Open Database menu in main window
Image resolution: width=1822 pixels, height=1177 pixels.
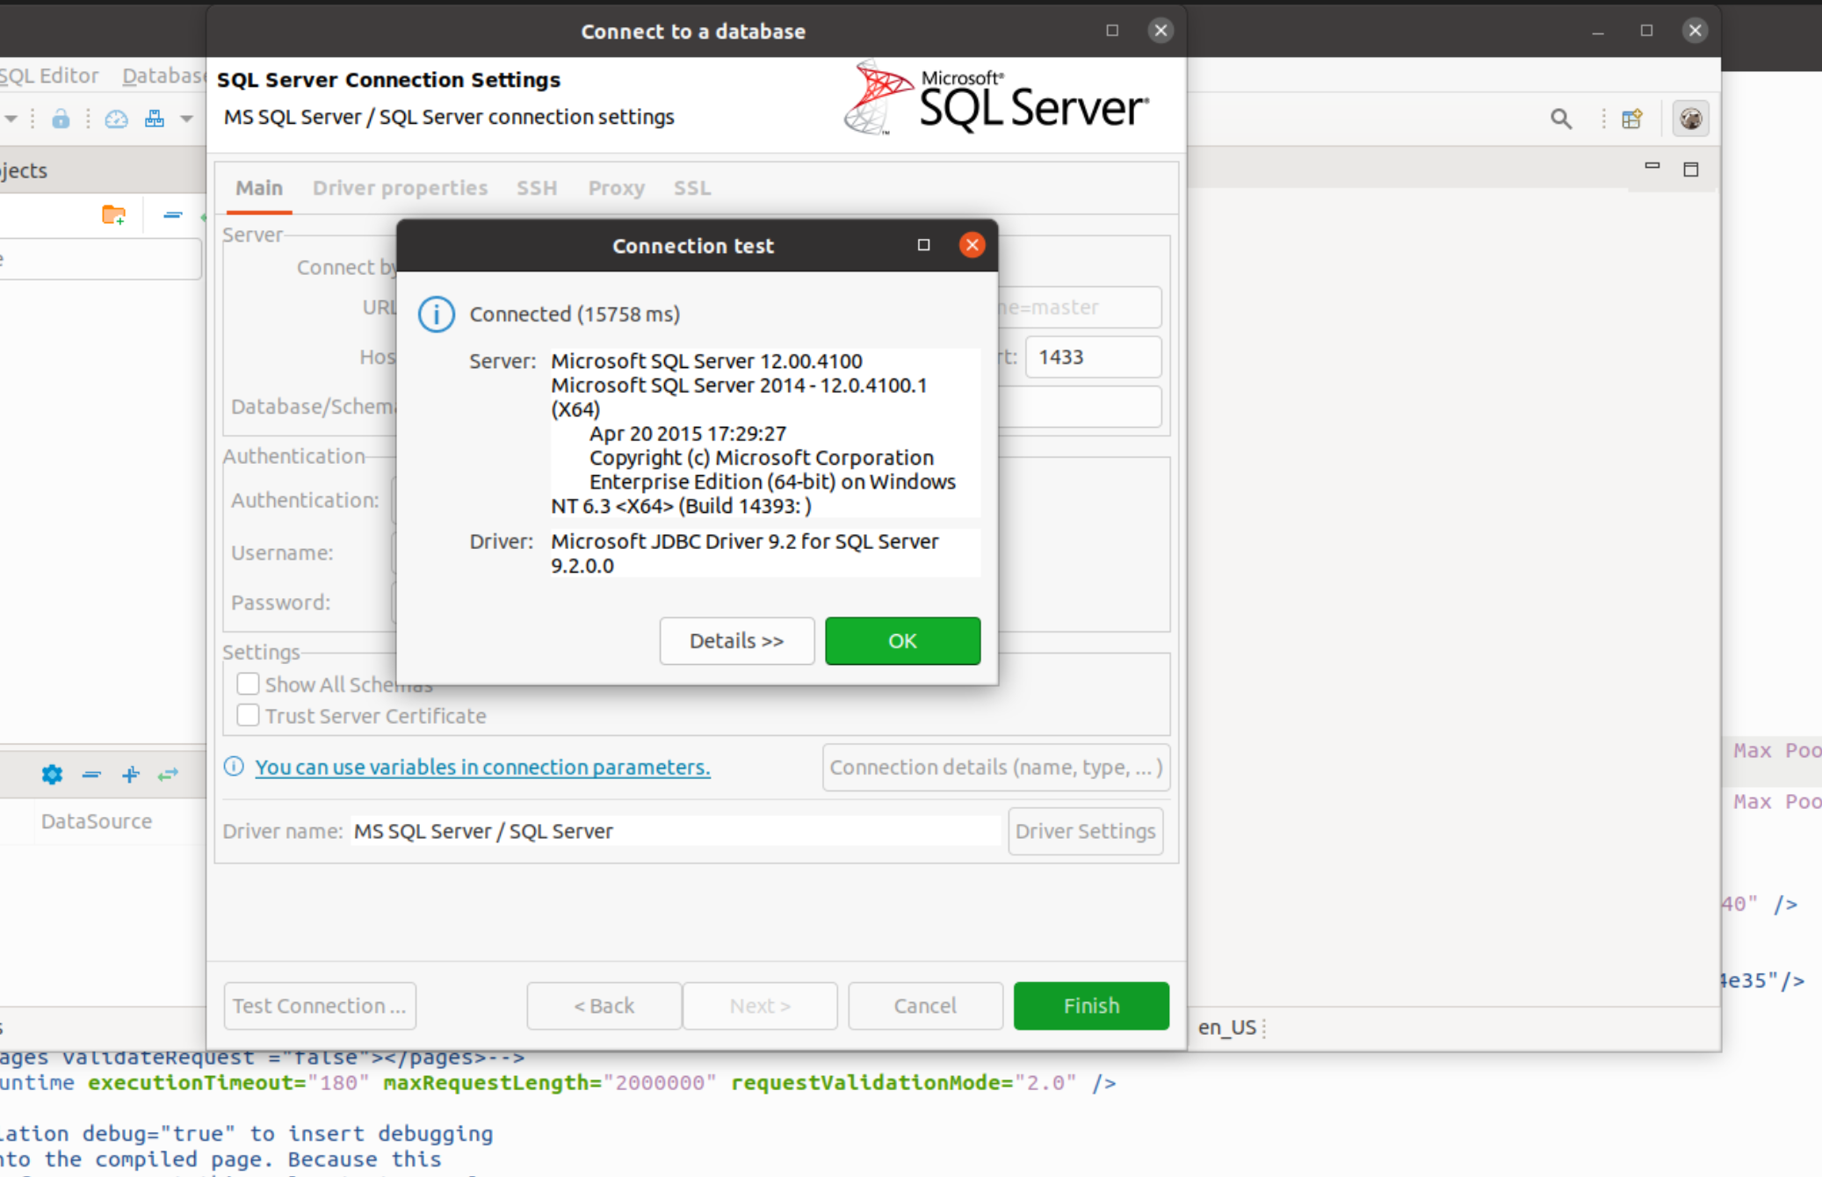tap(164, 76)
